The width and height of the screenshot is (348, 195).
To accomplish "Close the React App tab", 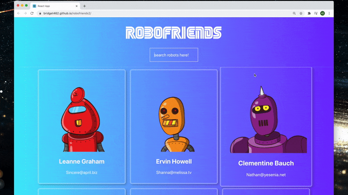I will coord(77,6).
